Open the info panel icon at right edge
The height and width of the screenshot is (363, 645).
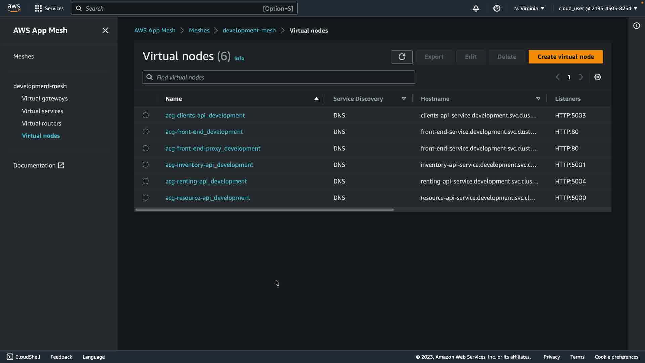(x=636, y=26)
